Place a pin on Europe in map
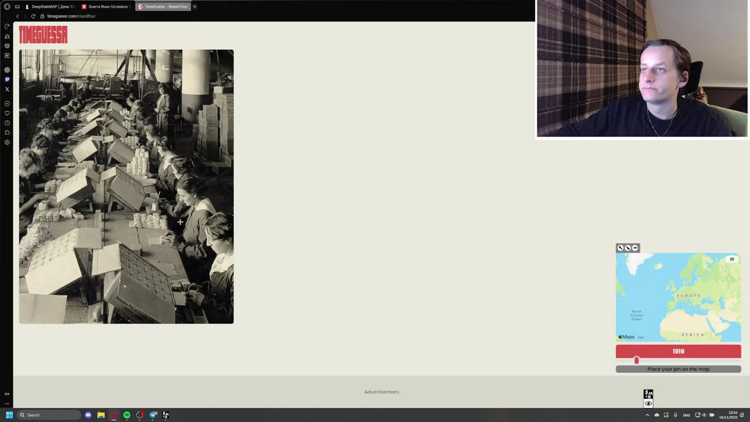This screenshot has width=750, height=422. [x=689, y=295]
